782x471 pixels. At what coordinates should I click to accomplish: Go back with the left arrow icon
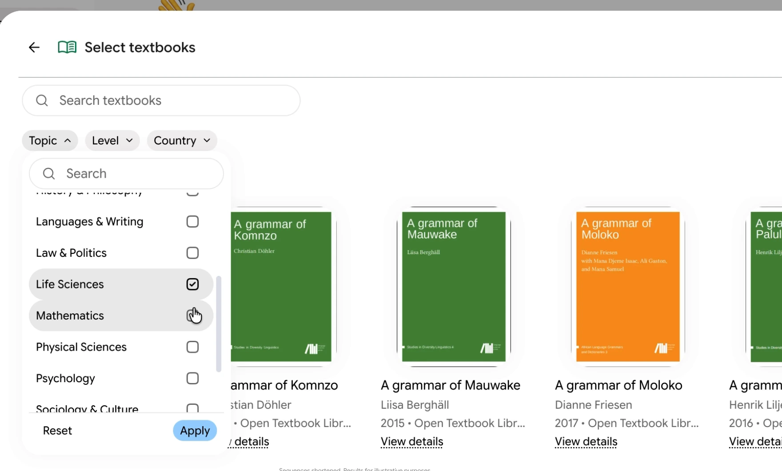pyautogui.click(x=34, y=47)
